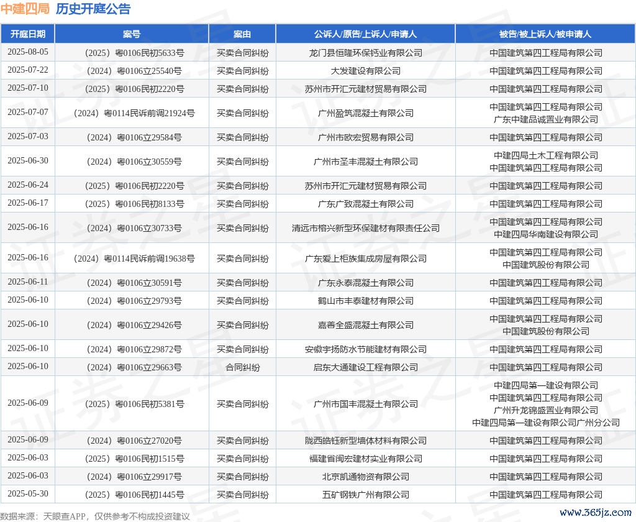Click defendant 中建四局第一建设有限公司广州分公司
The width and height of the screenshot is (636, 522).
(x=545, y=423)
